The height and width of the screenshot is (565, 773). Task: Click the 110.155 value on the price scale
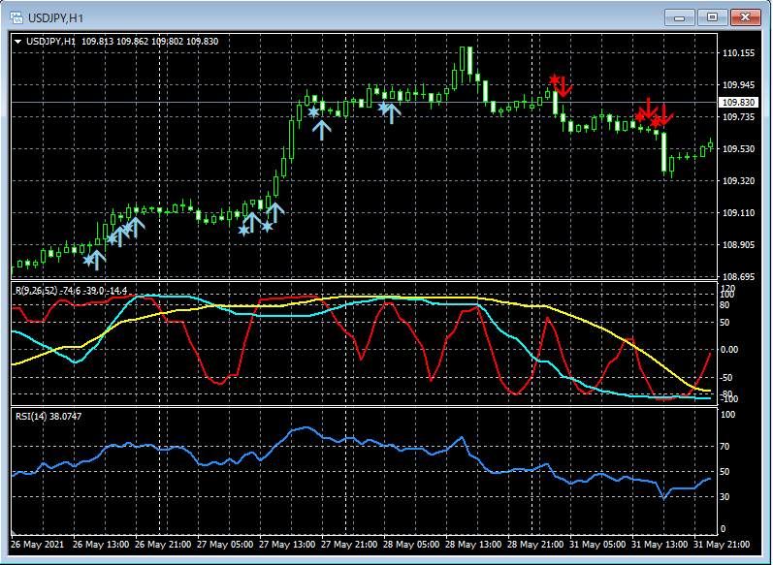(738, 53)
